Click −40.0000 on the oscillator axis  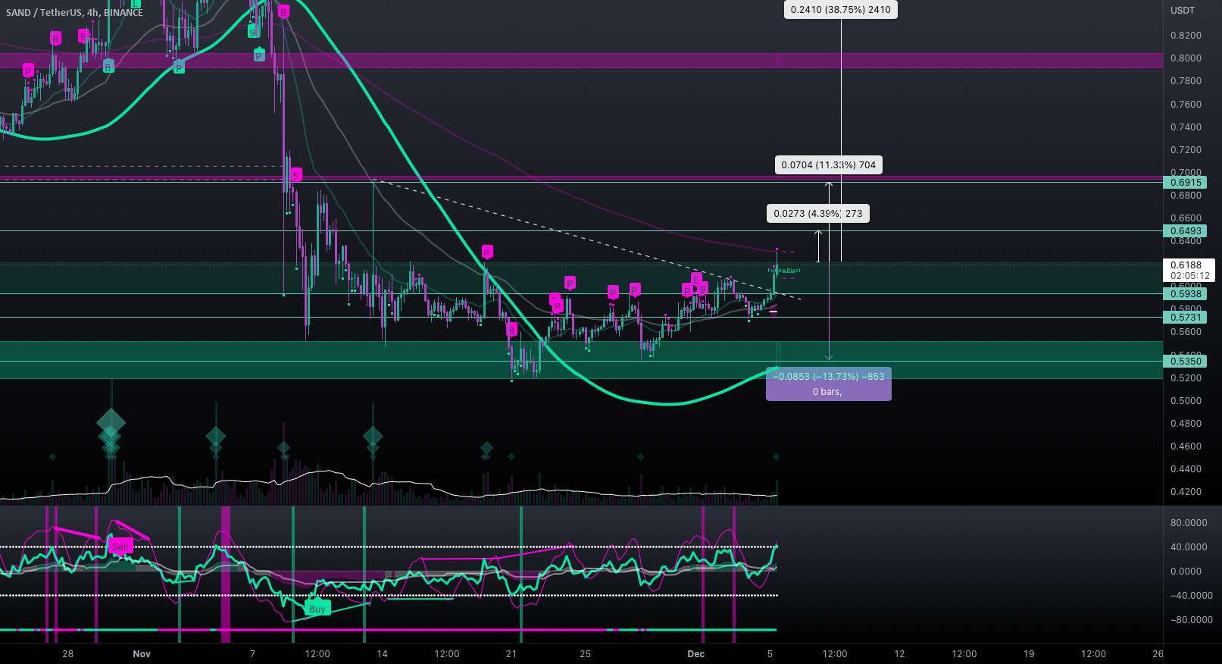[1192, 596]
